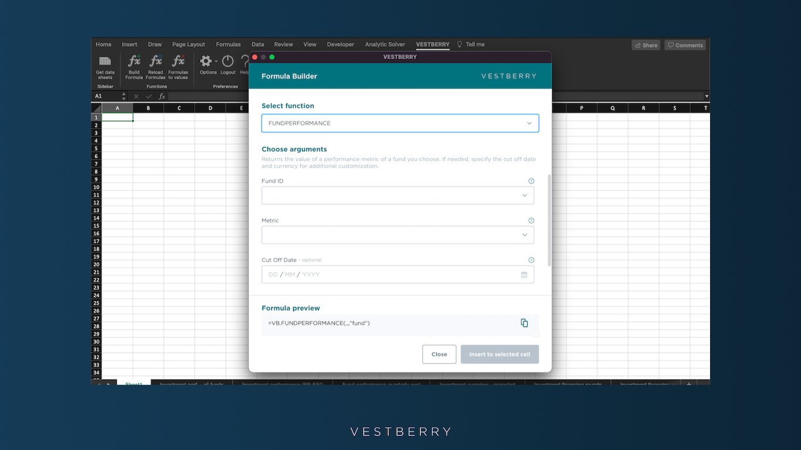801x450 pixels.
Task: Open calendar picker in Cut Off Date
Action: tap(524, 274)
